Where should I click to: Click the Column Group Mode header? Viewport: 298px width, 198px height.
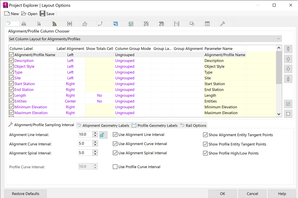click(133, 49)
